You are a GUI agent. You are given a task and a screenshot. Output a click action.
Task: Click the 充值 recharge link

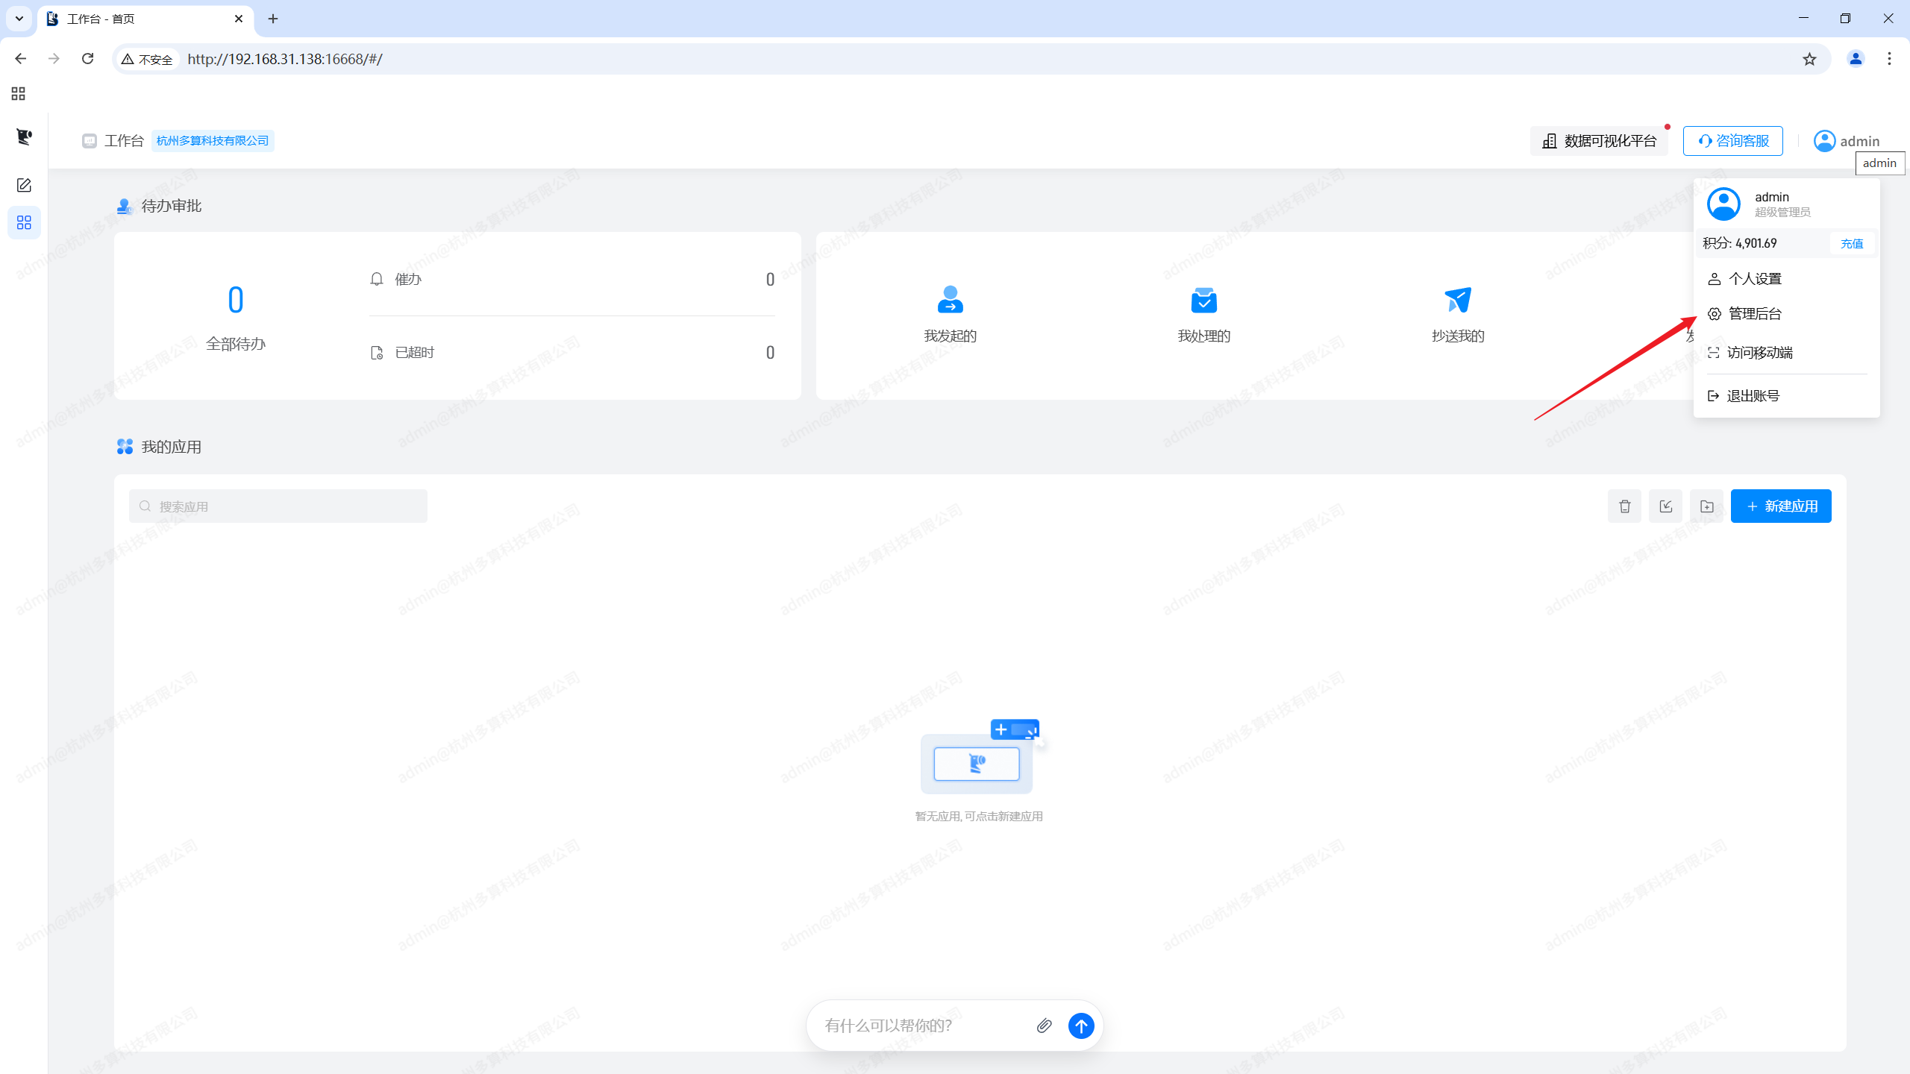1852,244
